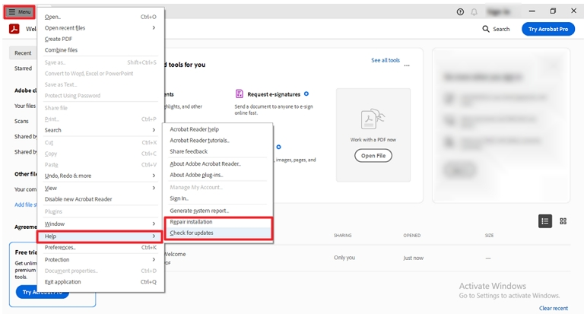Click the Request e-signatures icon
584x314 pixels.
coord(239,94)
